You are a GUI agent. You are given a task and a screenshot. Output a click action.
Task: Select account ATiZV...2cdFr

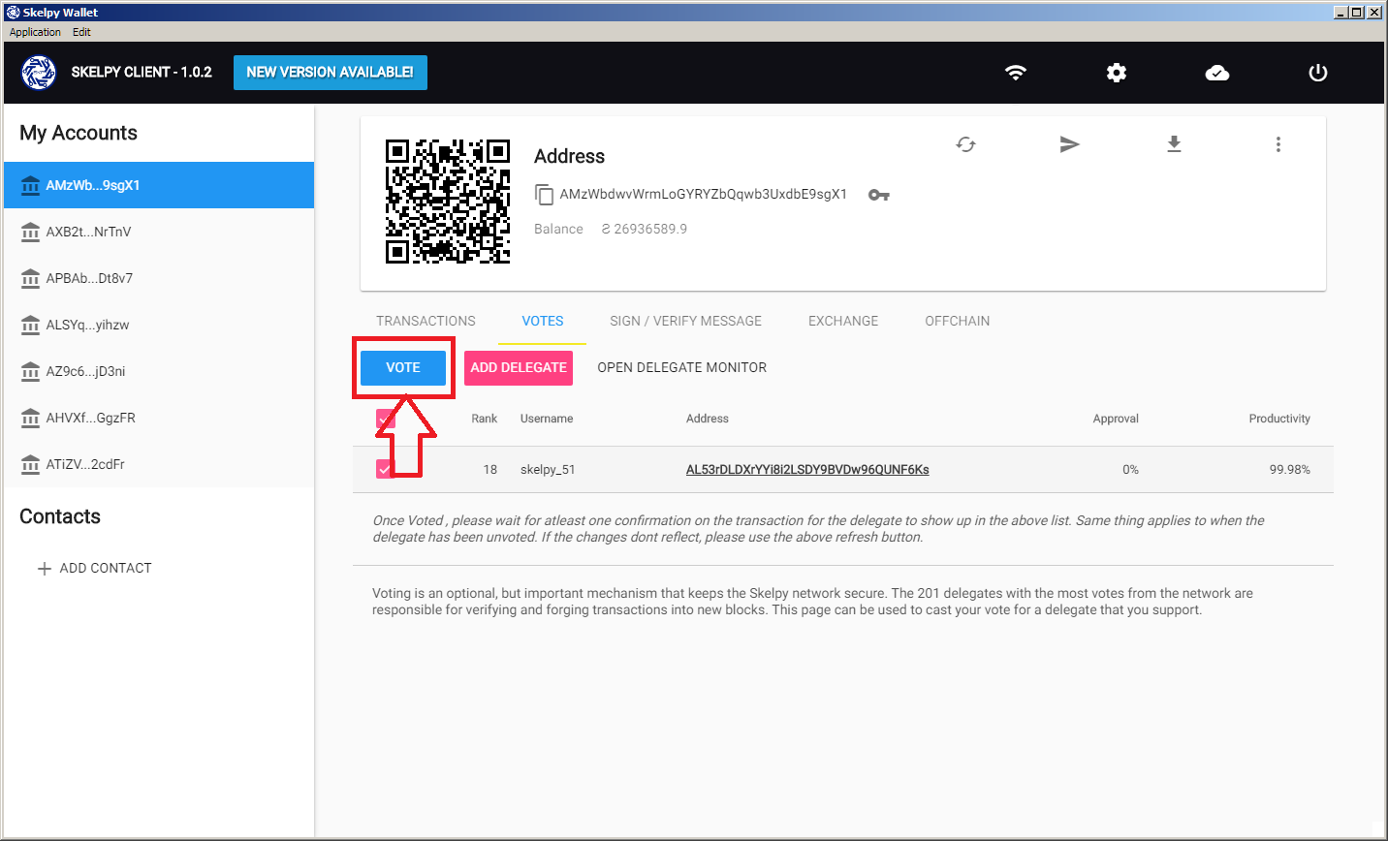click(159, 464)
